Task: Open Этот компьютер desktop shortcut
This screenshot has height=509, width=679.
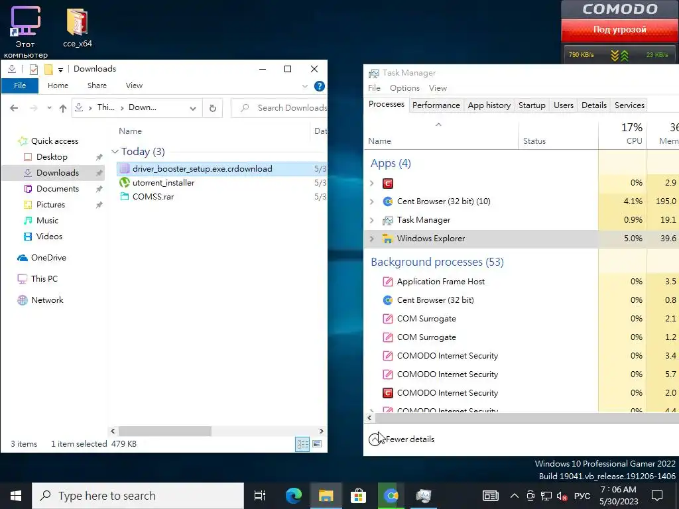Action: 25,32
